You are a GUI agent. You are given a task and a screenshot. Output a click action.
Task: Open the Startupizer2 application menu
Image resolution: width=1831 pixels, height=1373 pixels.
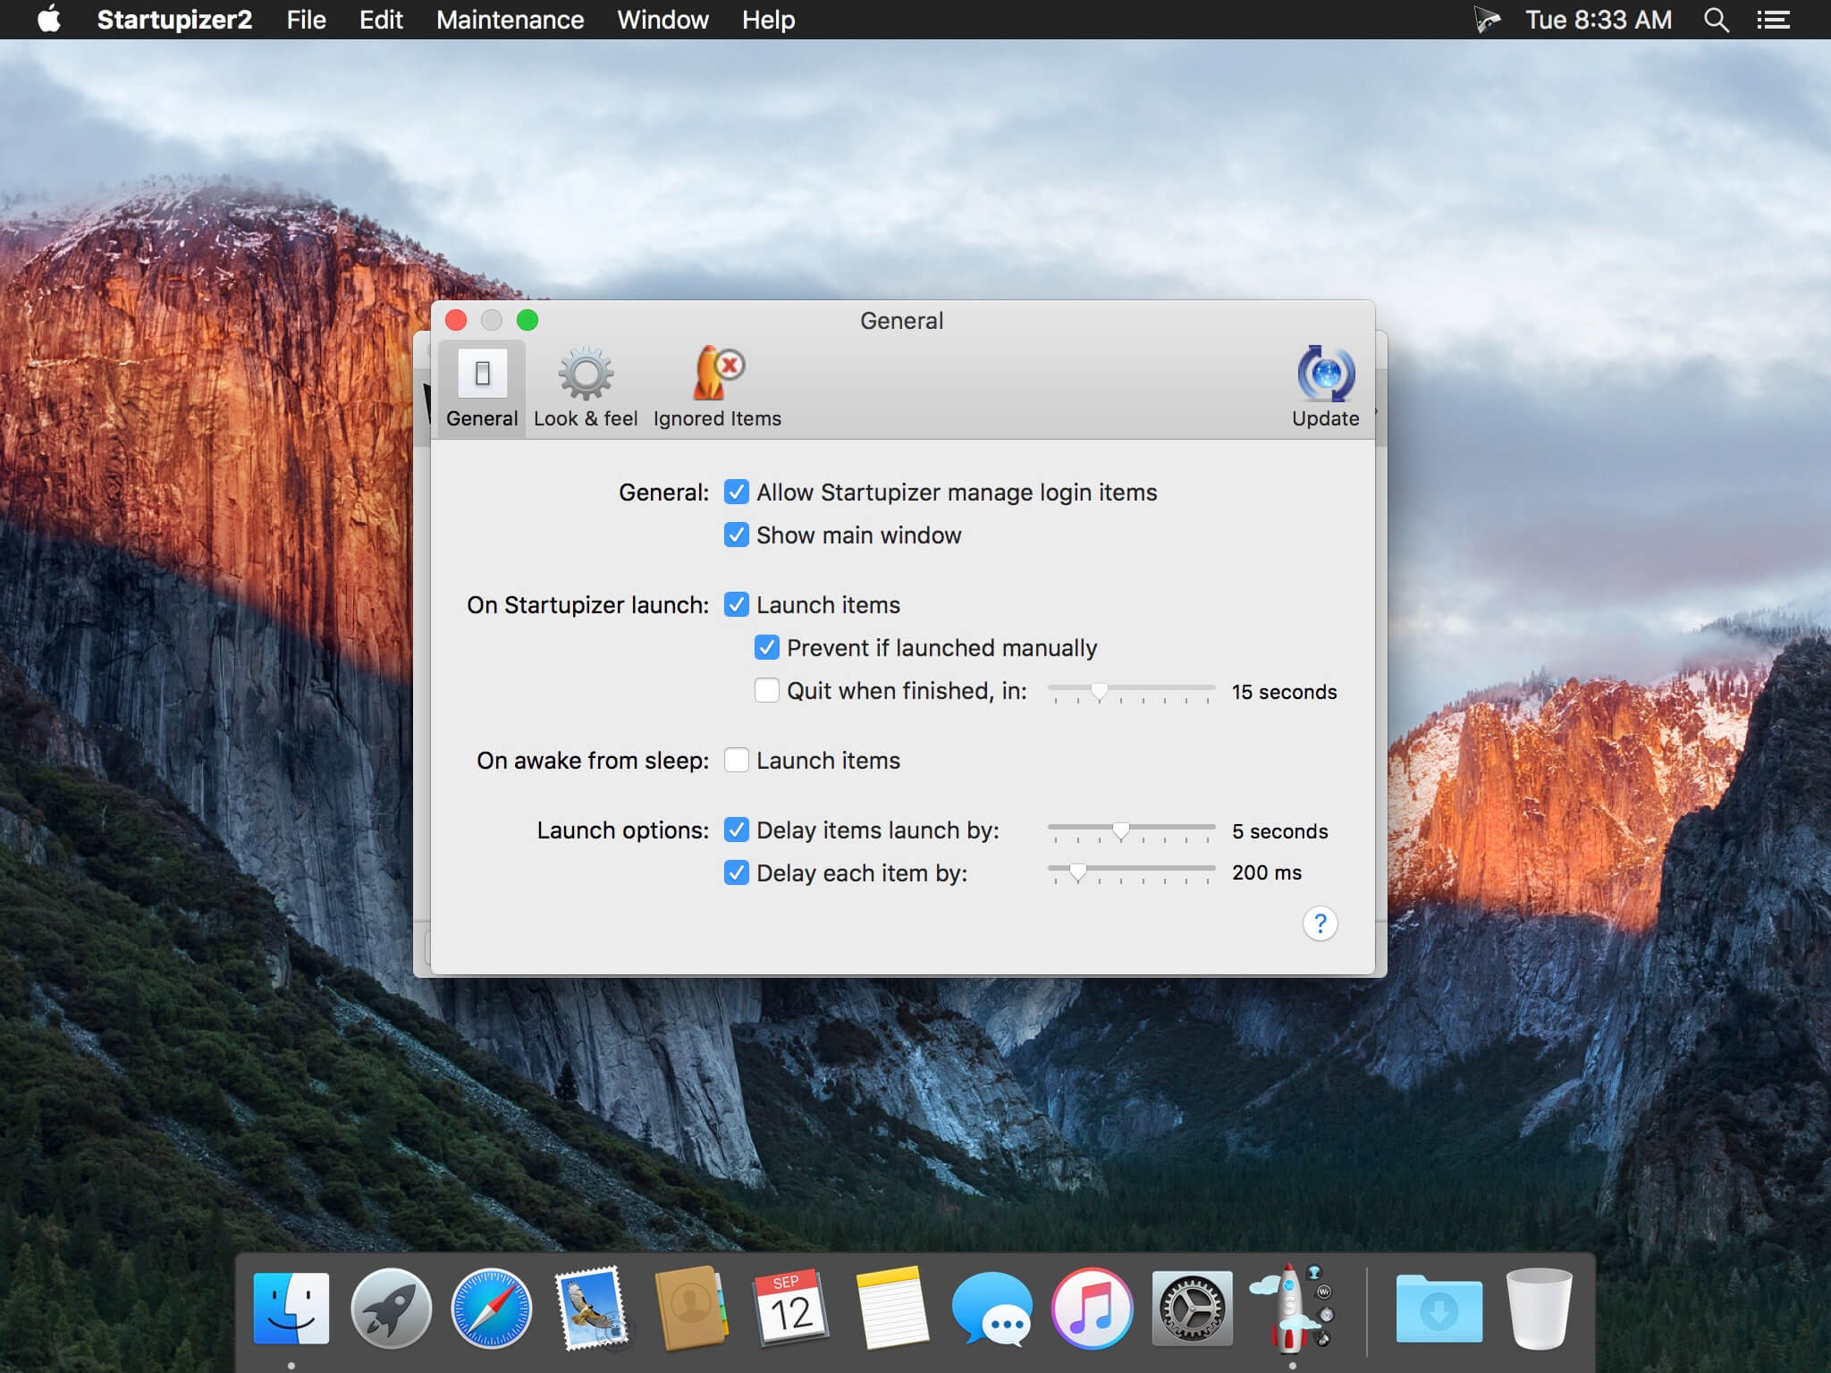[x=174, y=20]
